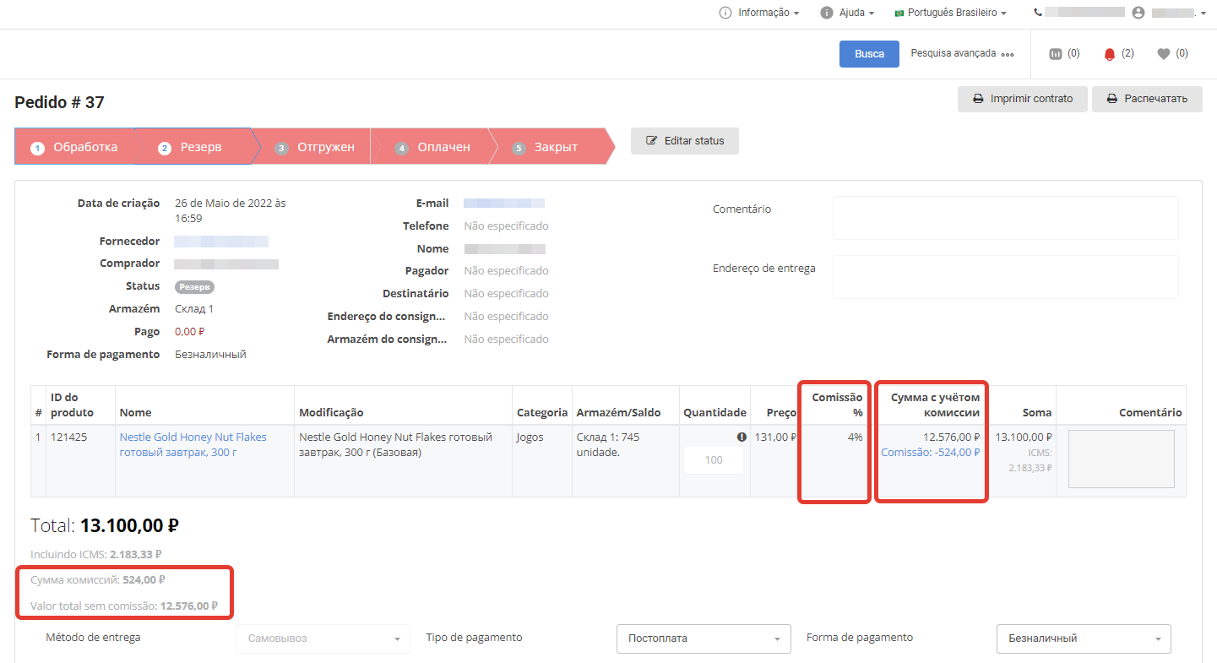The image size is (1217, 663).
Task: Open favorites heart icon
Action: pyautogui.click(x=1163, y=54)
